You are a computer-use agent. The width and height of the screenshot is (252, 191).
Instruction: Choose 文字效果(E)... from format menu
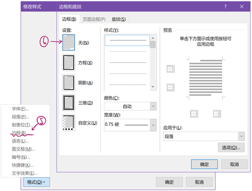click(x=24, y=173)
